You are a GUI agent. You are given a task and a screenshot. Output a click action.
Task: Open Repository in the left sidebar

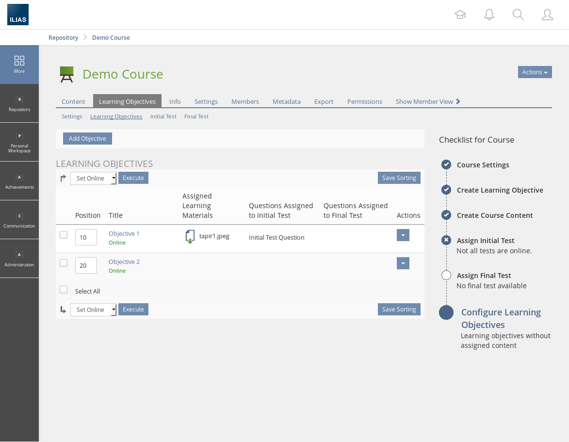pos(19,103)
